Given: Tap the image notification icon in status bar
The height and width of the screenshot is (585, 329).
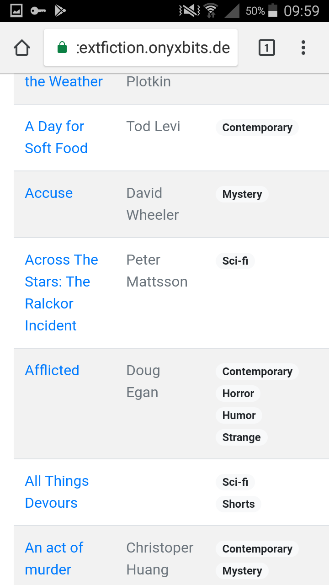Looking at the screenshot, I should [x=16, y=11].
